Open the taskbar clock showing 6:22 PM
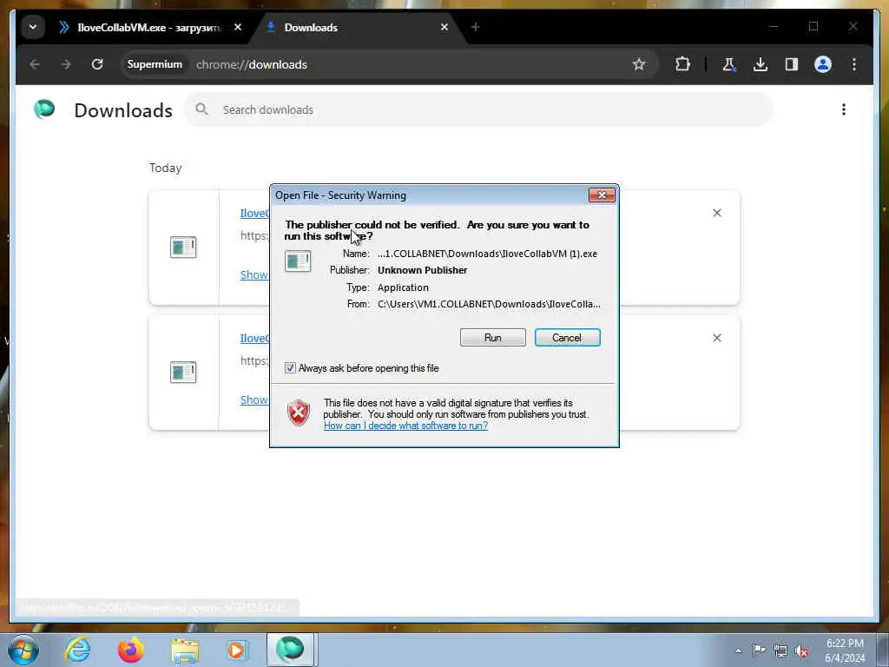The width and height of the screenshot is (889, 667). tap(845, 650)
